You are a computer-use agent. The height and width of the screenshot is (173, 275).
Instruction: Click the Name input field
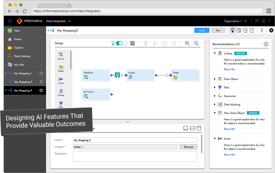(x=135, y=140)
